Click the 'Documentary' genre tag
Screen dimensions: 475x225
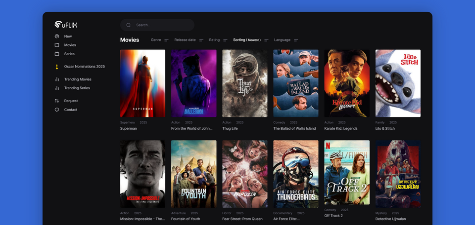[283, 213]
